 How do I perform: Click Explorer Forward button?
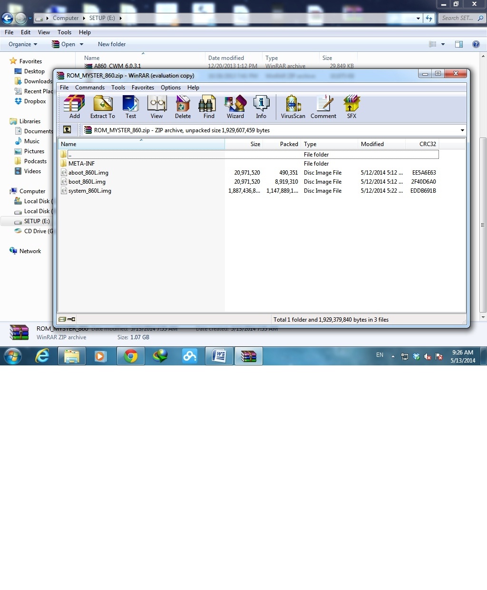[20, 19]
